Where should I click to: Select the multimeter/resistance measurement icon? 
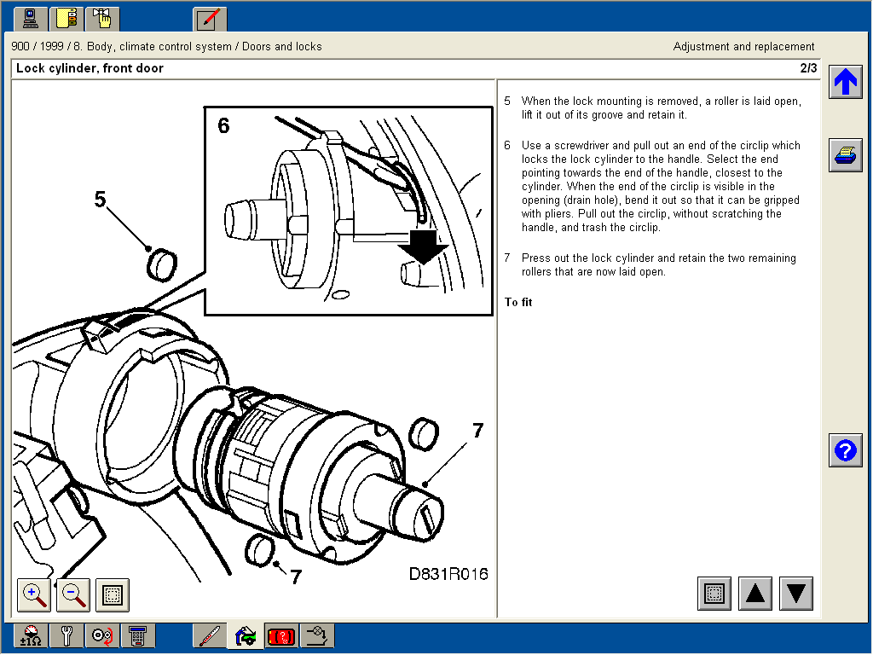(32, 635)
